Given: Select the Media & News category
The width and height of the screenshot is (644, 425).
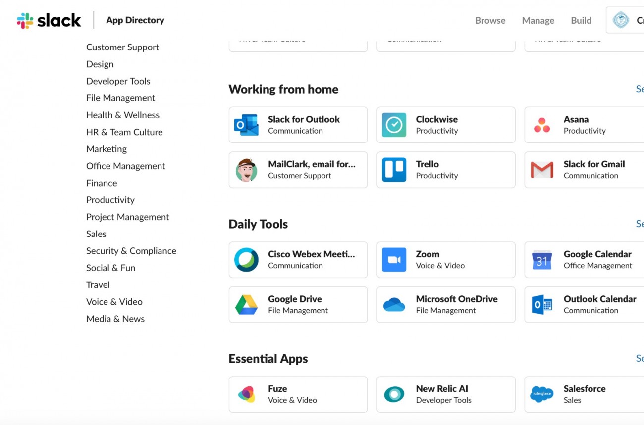Looking at the screenshot, I should (x=115, y=319).
